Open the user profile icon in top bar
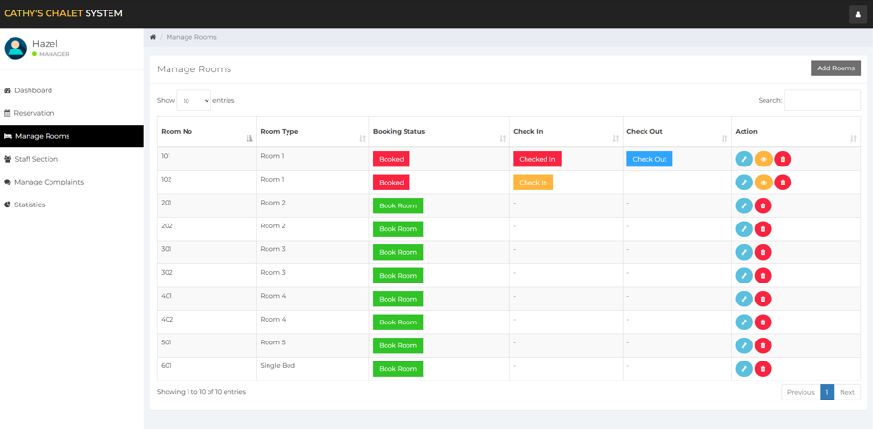 click(858, 14)
